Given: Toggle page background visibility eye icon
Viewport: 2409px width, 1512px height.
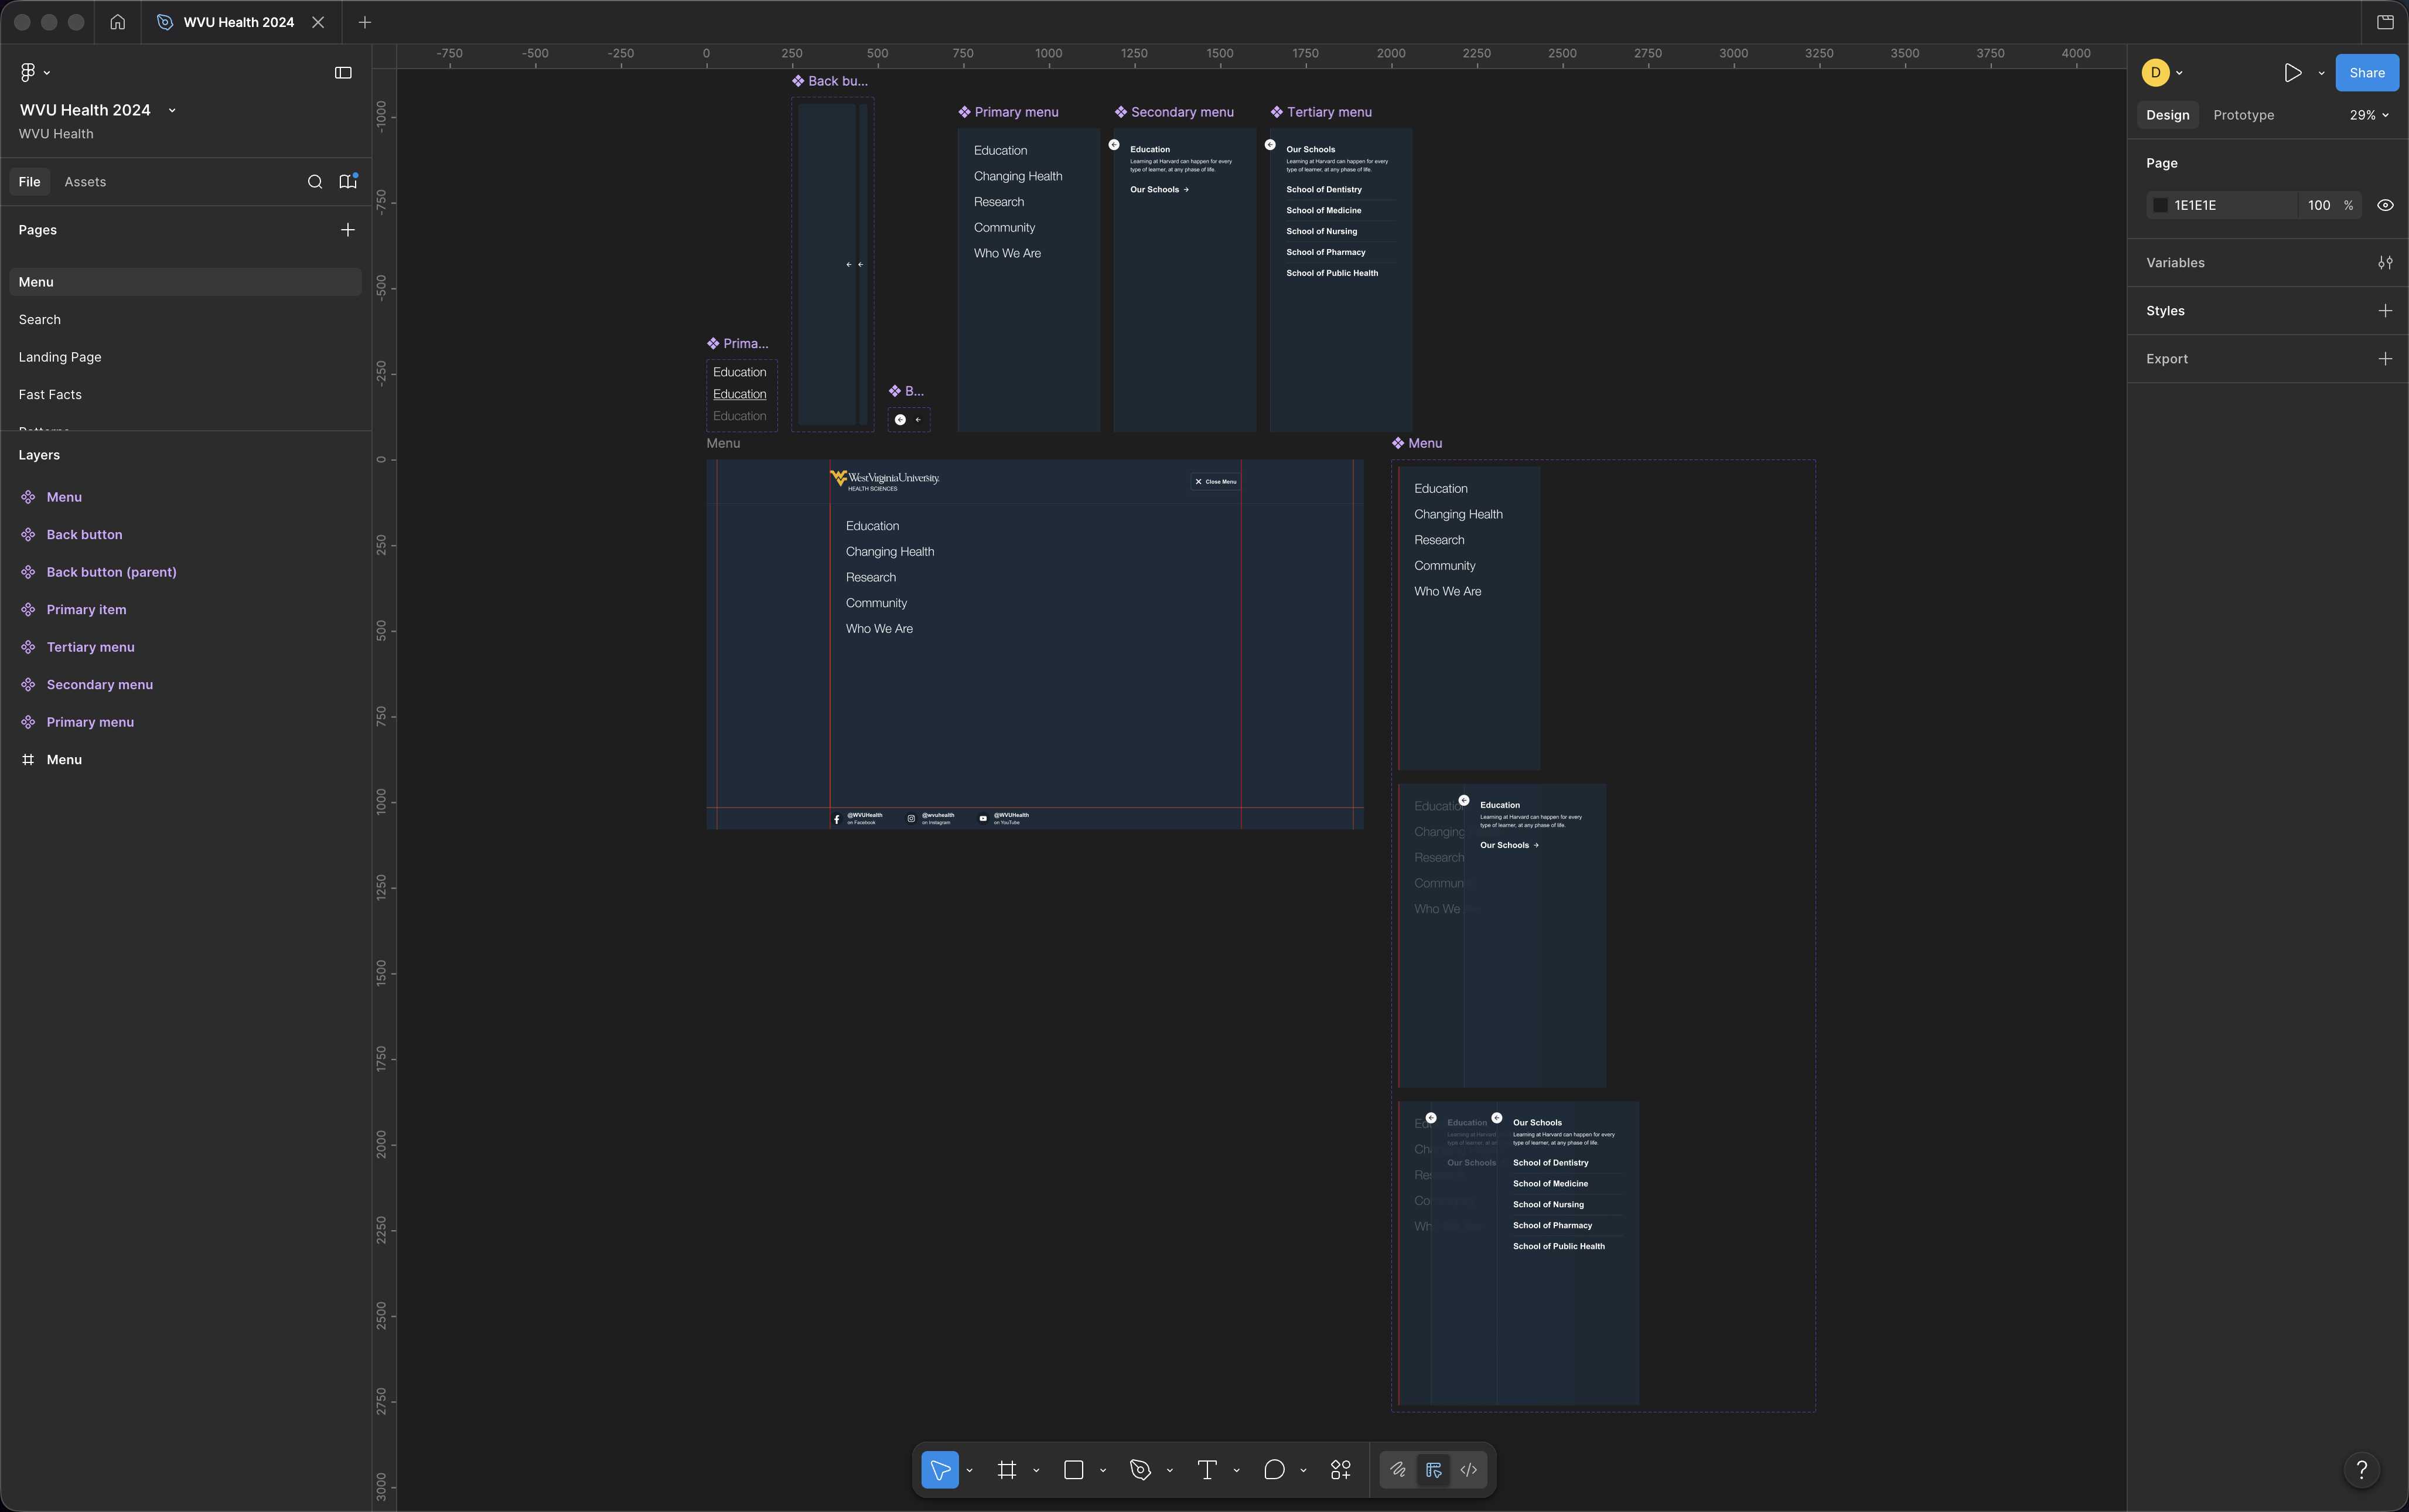Looking at the screenshot, I should pyautogui.click(x=2385, y=205).
